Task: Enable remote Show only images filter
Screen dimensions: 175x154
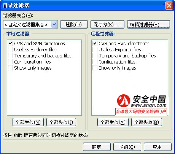Action: (x=95, y=68)
